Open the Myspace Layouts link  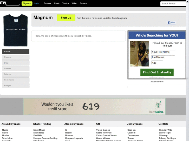pos(74,138)
